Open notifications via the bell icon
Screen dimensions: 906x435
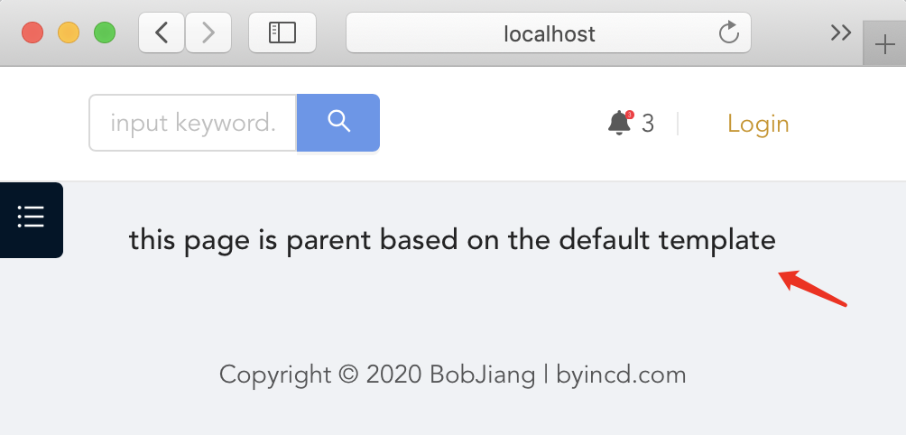(x=621, y=123)
